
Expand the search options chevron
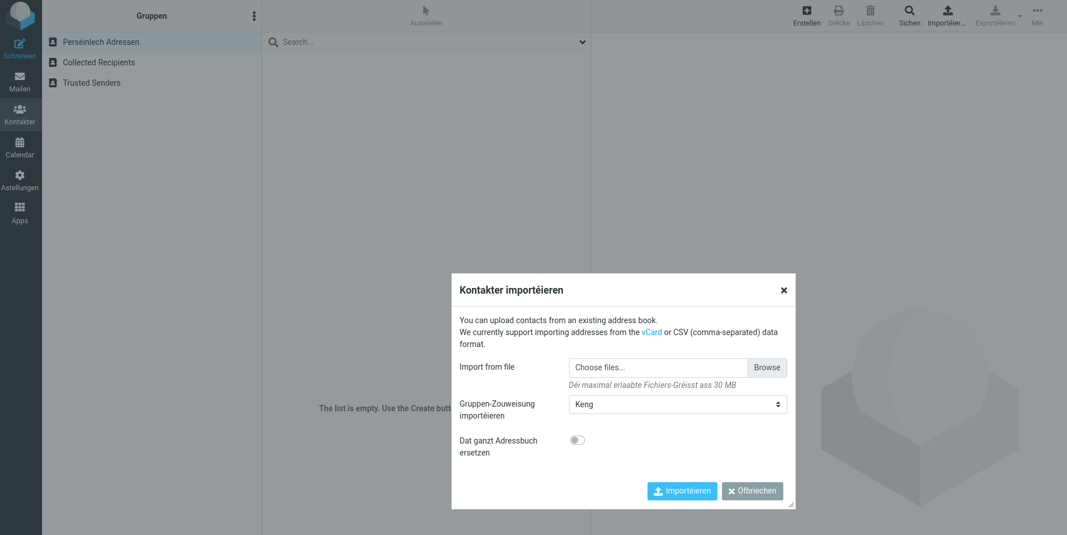pos(582,42)
